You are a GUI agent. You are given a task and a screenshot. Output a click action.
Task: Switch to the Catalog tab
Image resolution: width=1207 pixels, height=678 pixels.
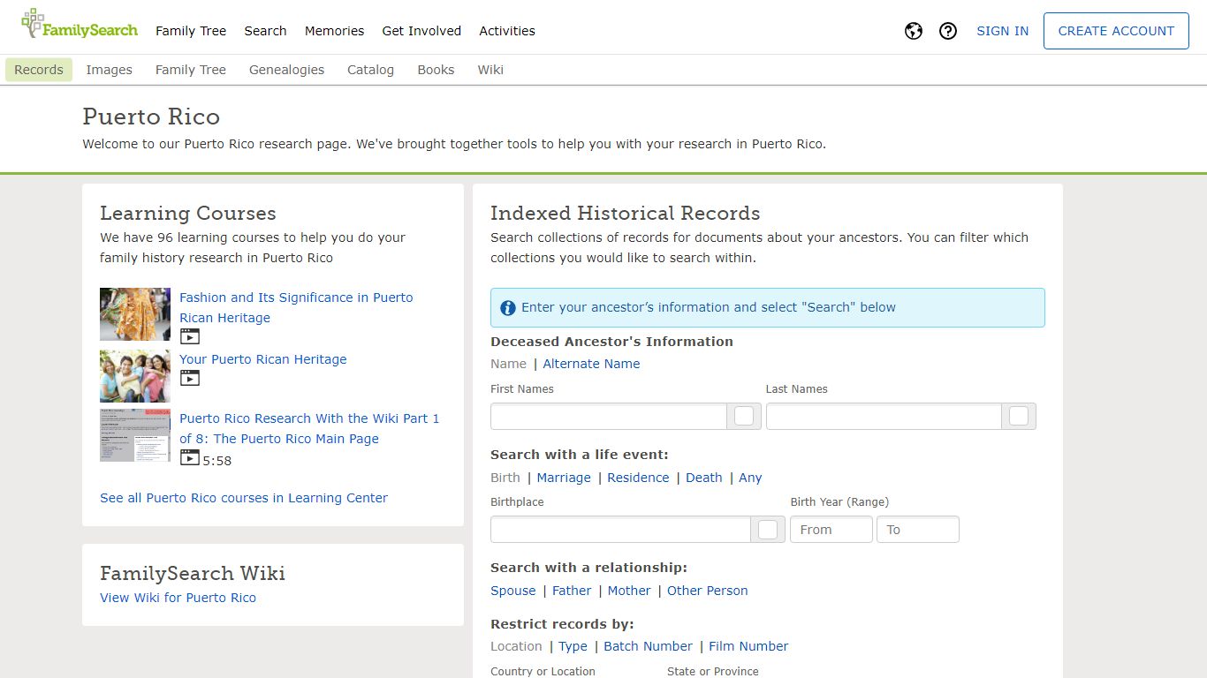370,70
